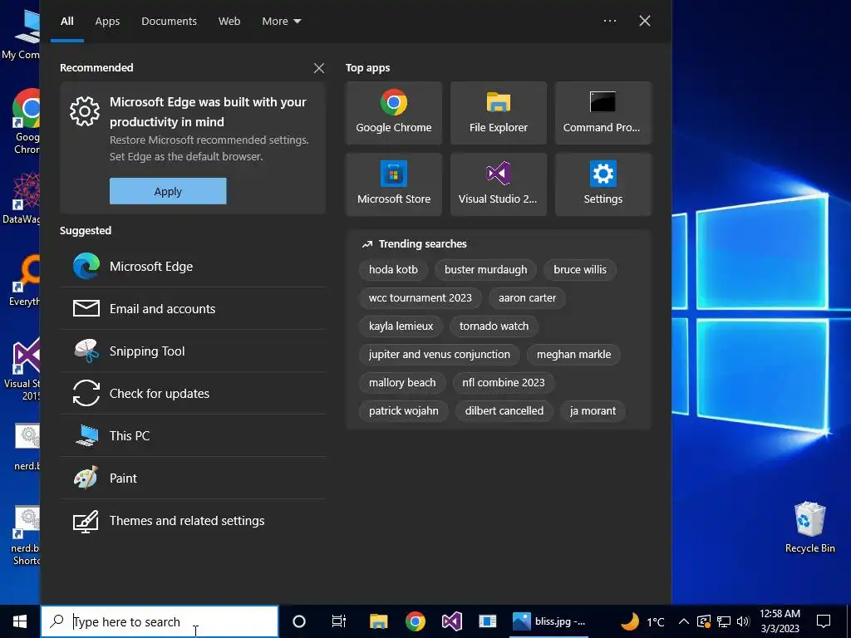Search trending topic aaron carter
Image resolution: width=851 pixels, height=638 pixels.
click(527, 298)
